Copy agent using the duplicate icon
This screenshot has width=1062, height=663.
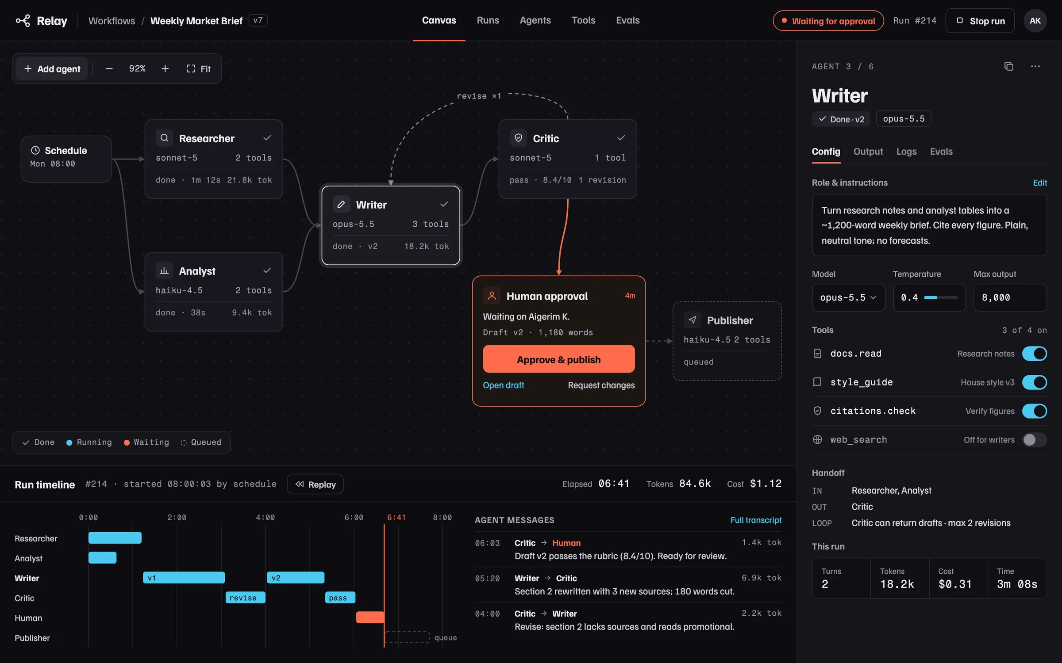point(1008,66)
